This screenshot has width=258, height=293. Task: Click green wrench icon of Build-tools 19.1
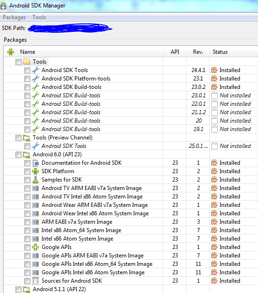coord(36,129)
